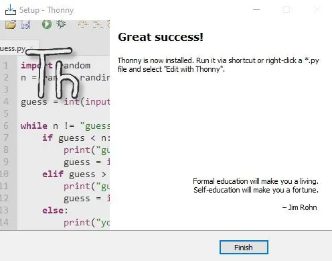Click the 'Great success!' heading
The height and width of the screenshot is (261, 332).
(161, 37)
